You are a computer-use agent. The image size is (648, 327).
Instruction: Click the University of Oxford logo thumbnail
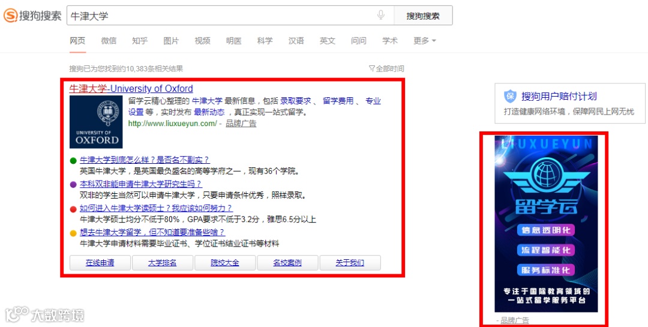tap(96, 122)
